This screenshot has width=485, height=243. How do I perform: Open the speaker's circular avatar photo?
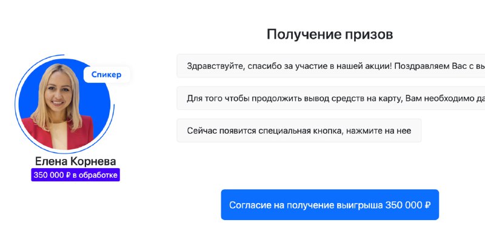coord(64,104)
